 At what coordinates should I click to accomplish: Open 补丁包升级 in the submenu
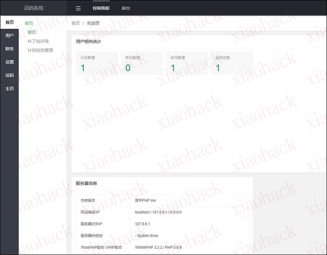coord(38,41)
